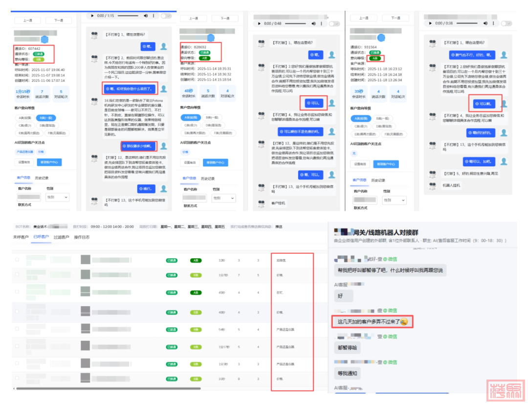The image size is (528, 404).
Task: Toggle the switch beside the 0:48 audio player
Action: (334, 23)
